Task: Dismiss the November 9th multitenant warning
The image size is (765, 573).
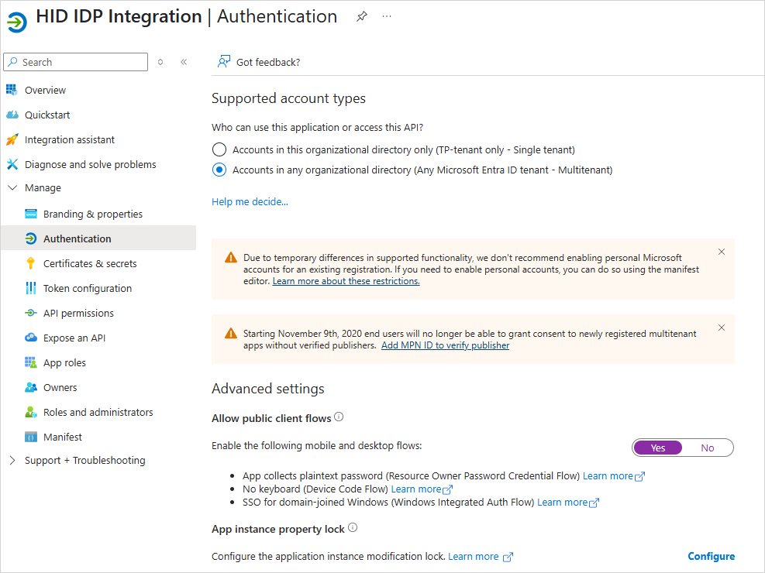Action: 722,328
